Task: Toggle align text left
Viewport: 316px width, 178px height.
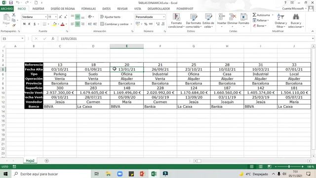Action: pyautogui.click(x=73, y=24)
